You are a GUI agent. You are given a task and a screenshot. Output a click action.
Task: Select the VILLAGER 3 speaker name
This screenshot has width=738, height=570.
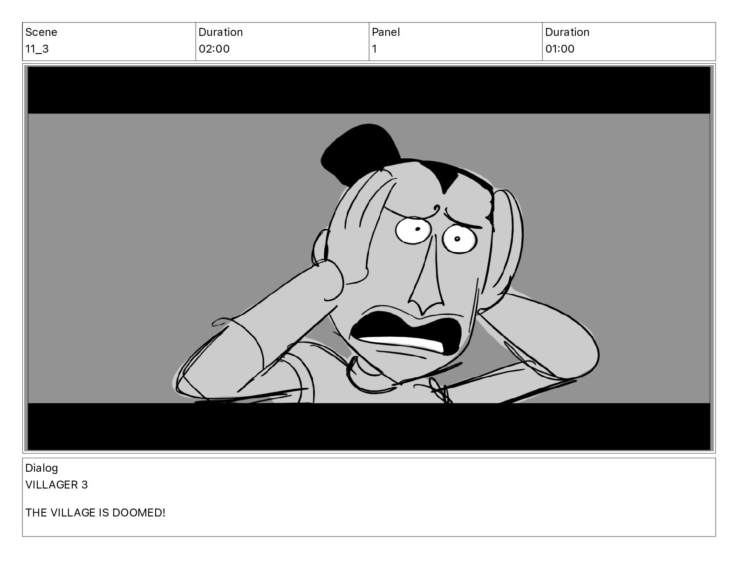coord(56,485)
